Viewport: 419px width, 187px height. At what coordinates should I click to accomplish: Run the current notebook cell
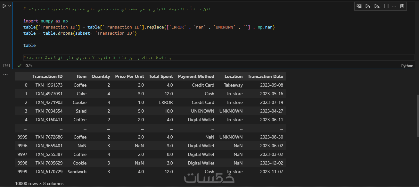[x=4, y=6]
